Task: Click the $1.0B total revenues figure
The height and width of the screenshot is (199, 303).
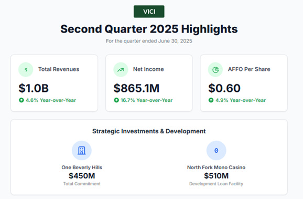Action: pyautogui.click(x=34, y=88)
